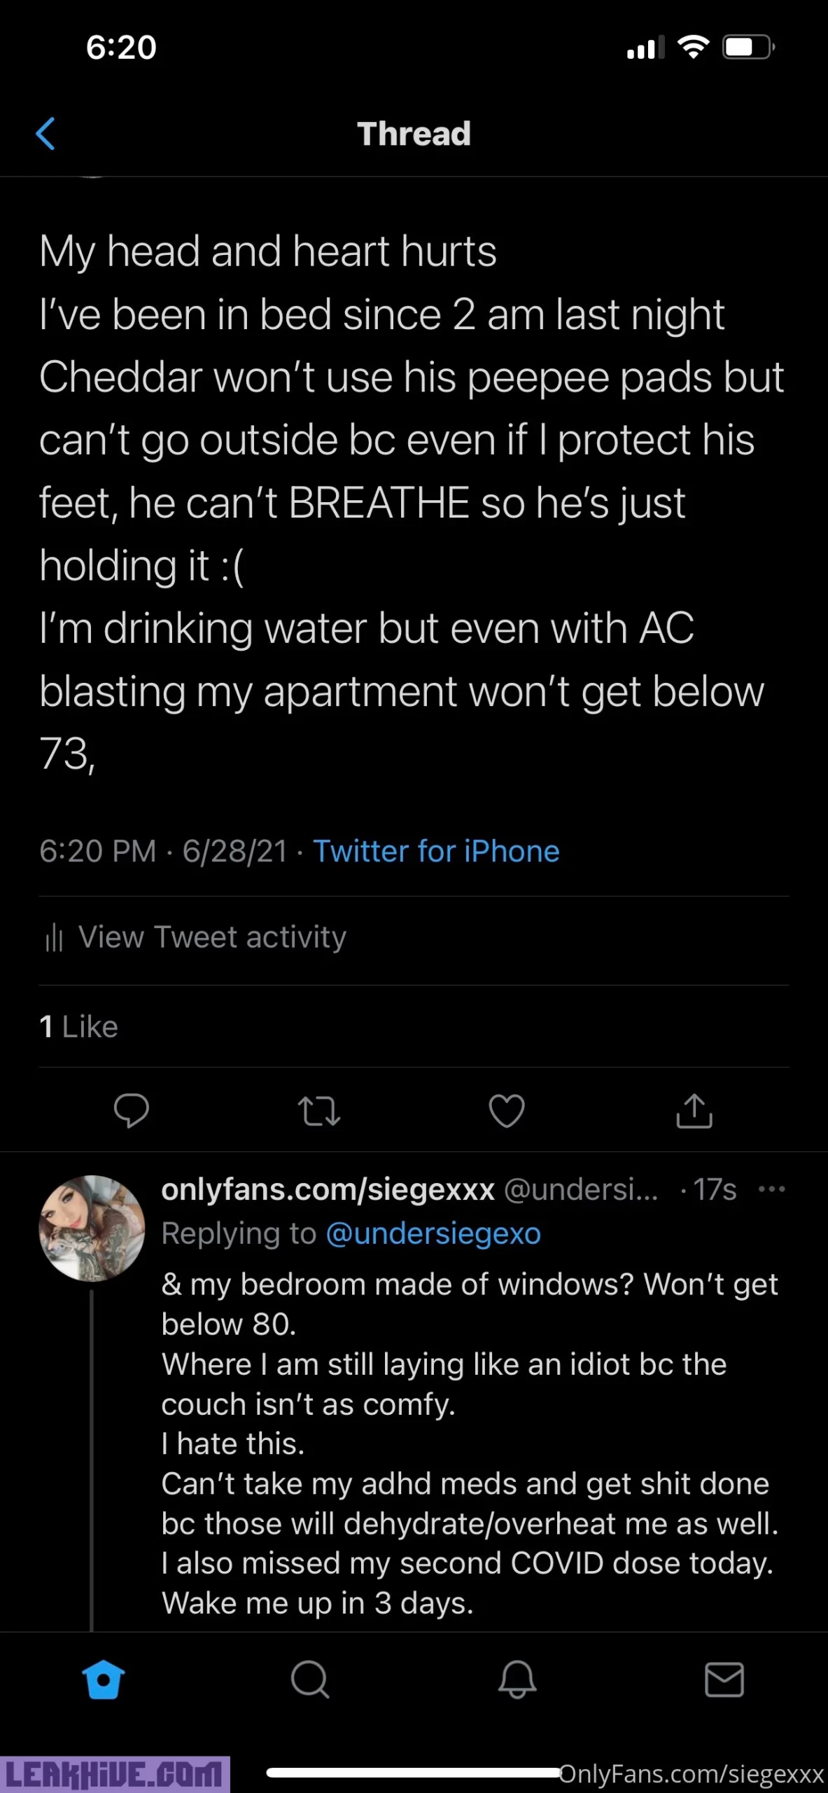This screenshot has height=1793, width=828.
Task: Tap the back arrow in Thread header
Action: tap(45, 134)
